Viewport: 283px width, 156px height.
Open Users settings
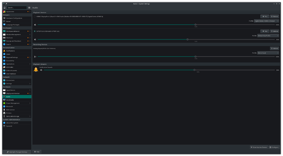17,54
